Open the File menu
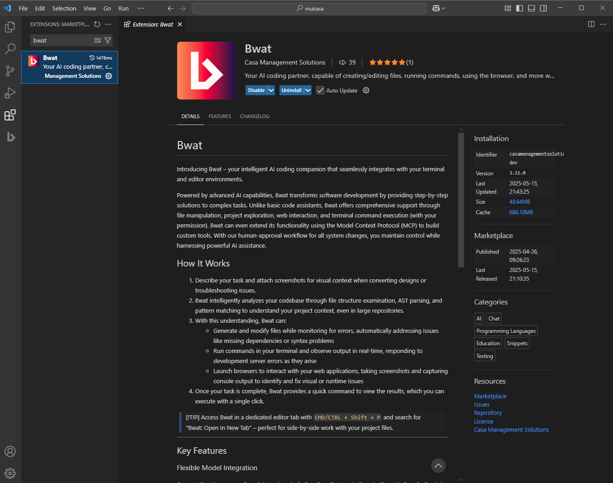 click(23, 8)
